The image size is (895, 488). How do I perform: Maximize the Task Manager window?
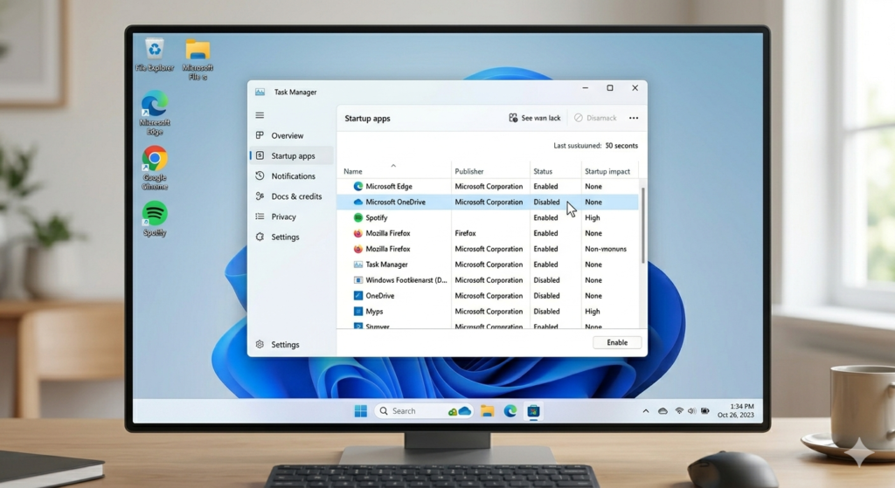click(x=609, y=88)
